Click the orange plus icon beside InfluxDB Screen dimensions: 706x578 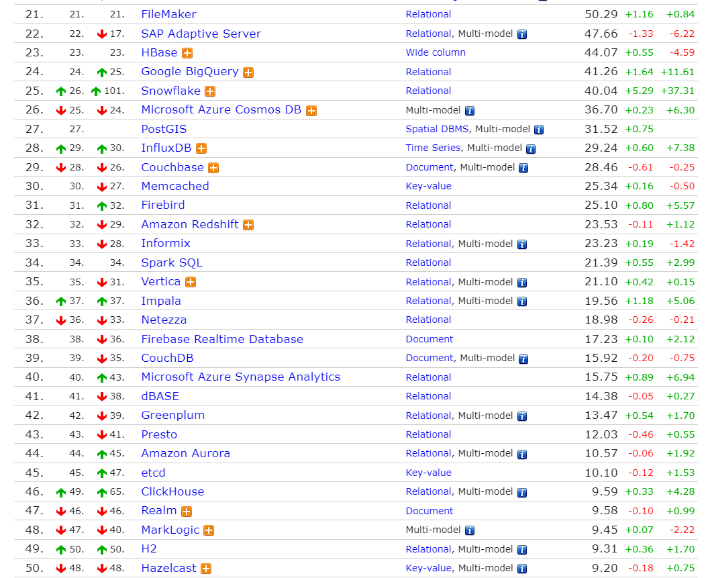click(201, 148)
